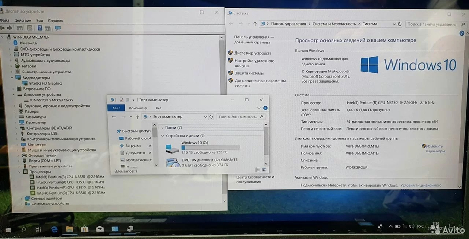Open the blue Файл tab in Explorer

point(116,108)
